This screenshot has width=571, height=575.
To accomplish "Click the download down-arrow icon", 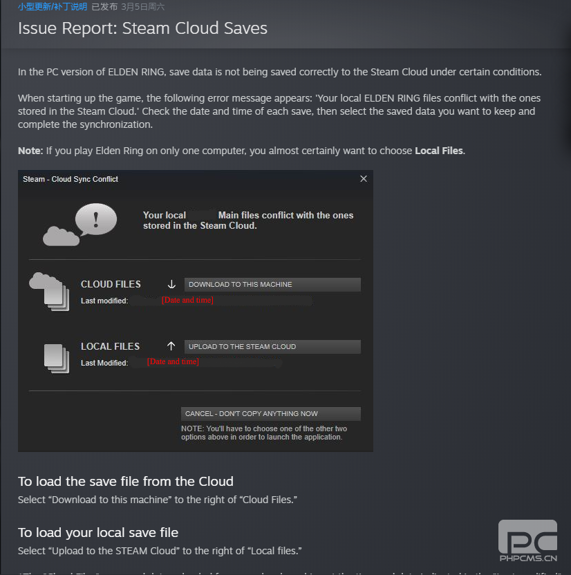I will [x=171, y=285].
